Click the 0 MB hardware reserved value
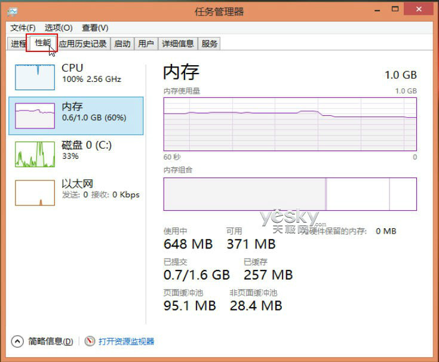 tap(386, 231)
